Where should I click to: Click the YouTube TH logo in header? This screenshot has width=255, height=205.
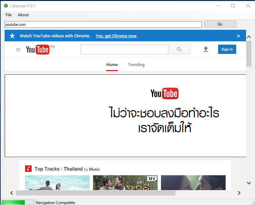[x=40, y=49]
